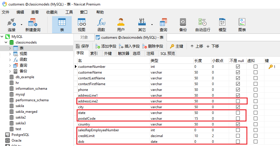Click Add Field (添加字段) button
Image resolution: width=280 pixels, height=146 pixels.
click(x=106, y=46)
